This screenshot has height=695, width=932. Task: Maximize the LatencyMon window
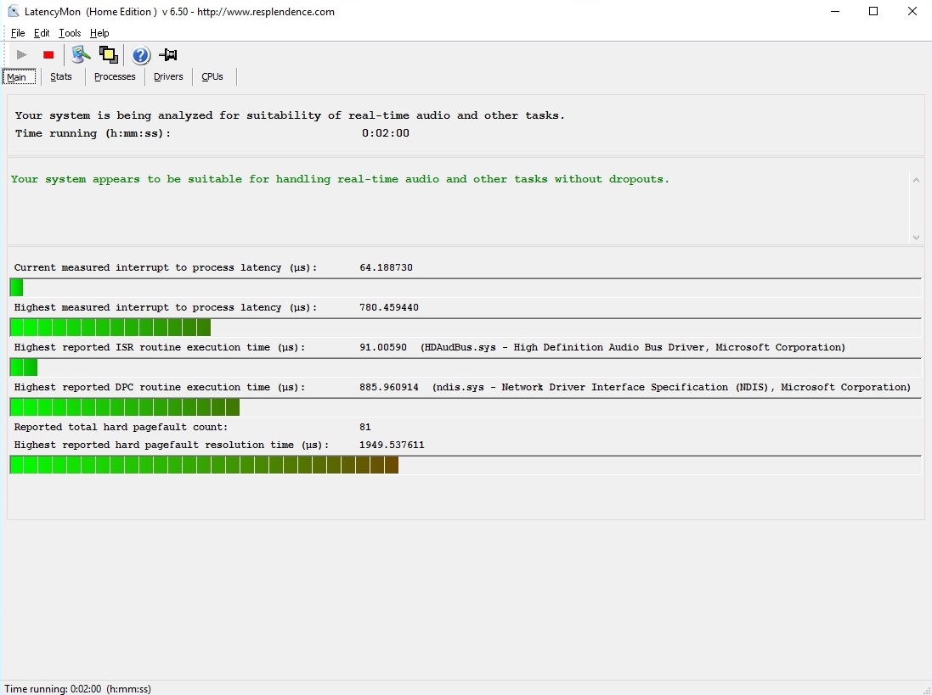point(873,11)
